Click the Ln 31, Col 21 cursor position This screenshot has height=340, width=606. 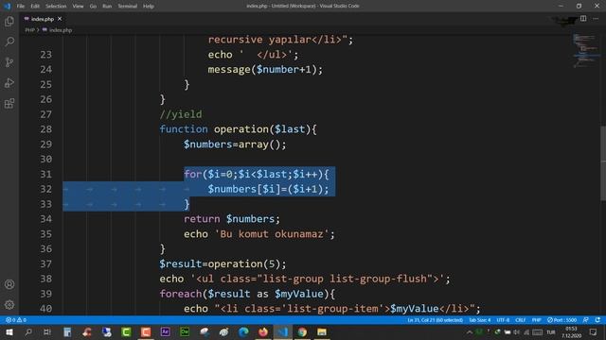point(436,320)
